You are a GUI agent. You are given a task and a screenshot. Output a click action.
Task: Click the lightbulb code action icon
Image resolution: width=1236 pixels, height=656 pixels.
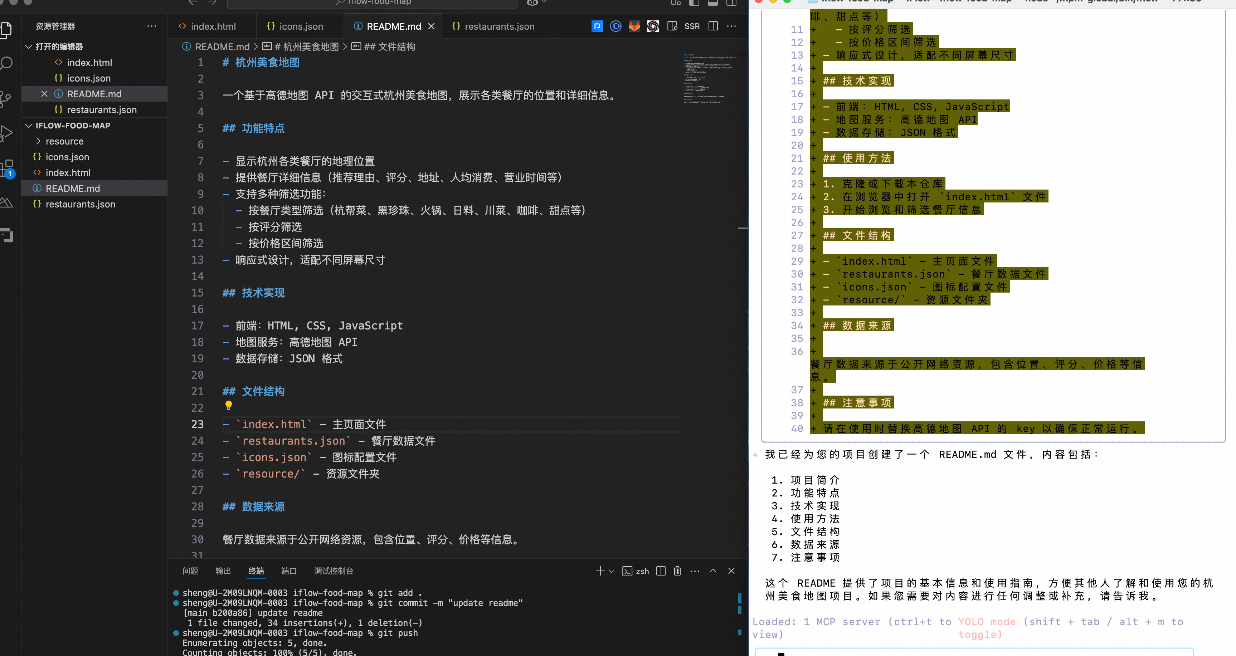(228, 406)
